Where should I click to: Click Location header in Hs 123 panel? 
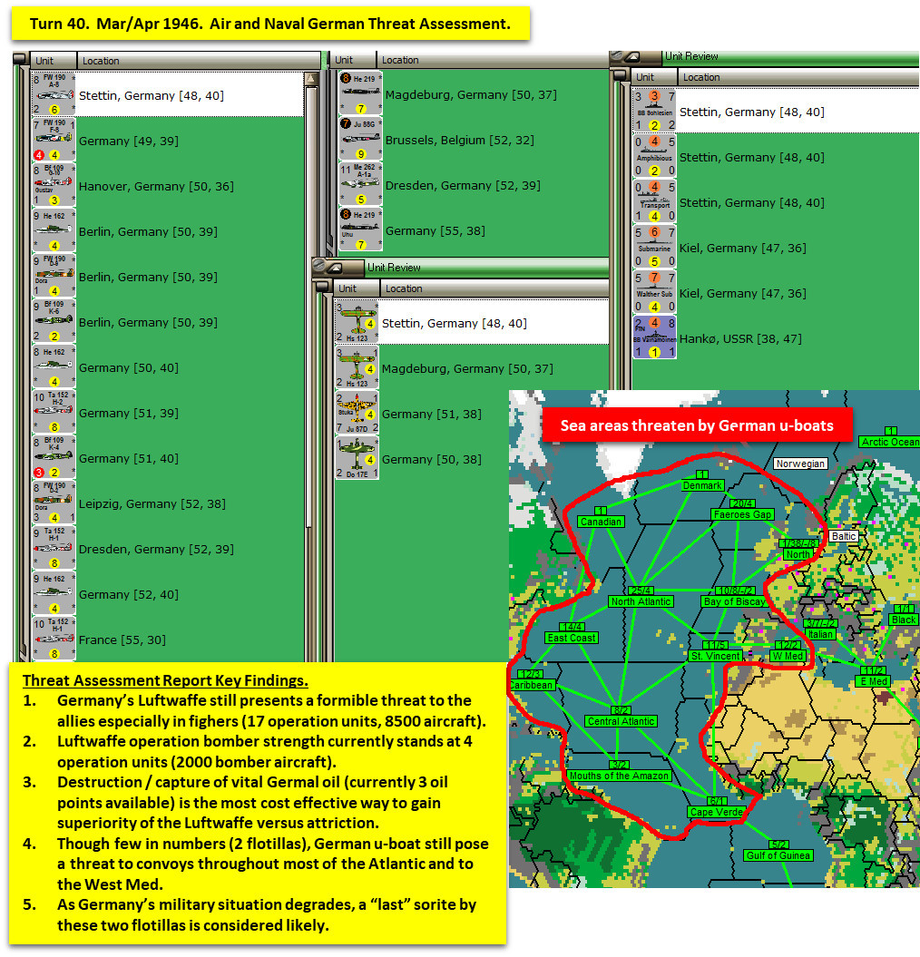[494, 288]
